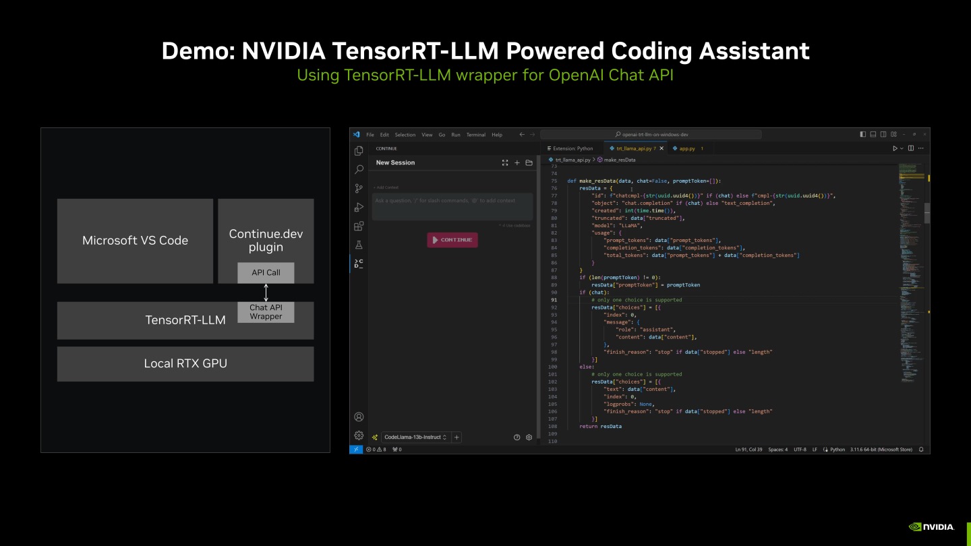Click the Ln 91, Col 39 indicator

748,450
